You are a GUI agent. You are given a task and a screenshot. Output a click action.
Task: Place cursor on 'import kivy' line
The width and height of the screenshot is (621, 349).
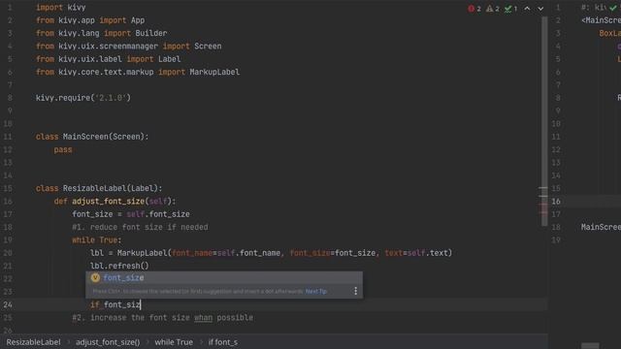(60, 8)
